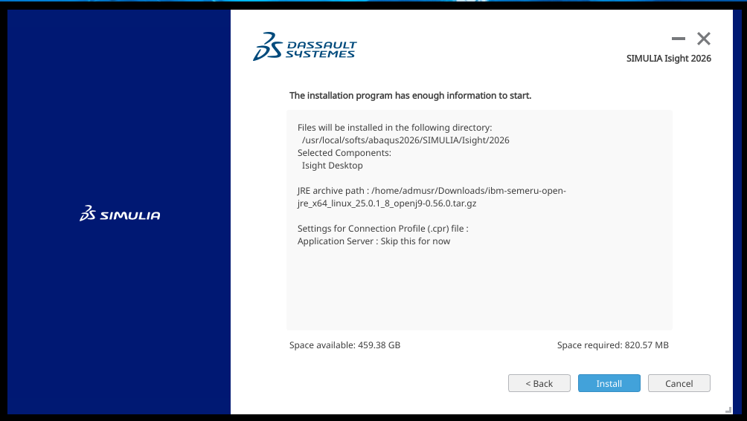Click the SIMULIA logo on blue panel
The image size is (747, 421).
[x=120, y=214]
